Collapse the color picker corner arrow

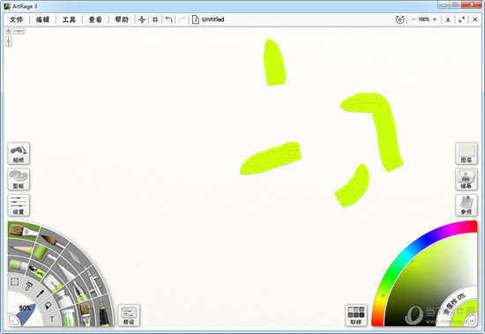471,321
